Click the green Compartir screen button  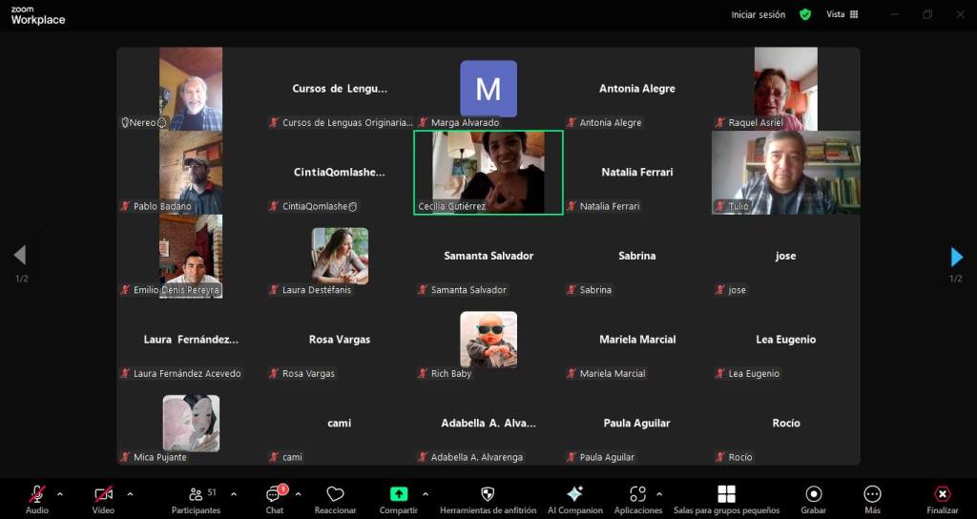[x=399, y=495]
